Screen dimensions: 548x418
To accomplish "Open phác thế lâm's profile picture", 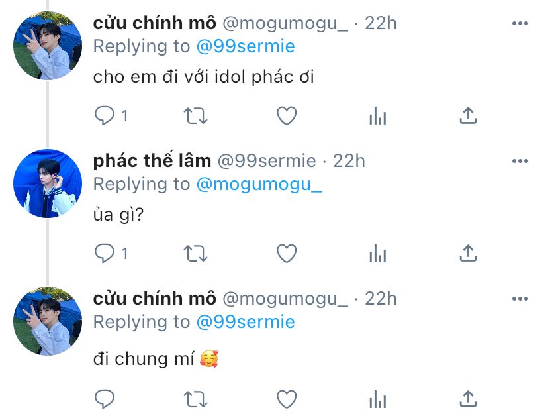I will click(48, 183).
